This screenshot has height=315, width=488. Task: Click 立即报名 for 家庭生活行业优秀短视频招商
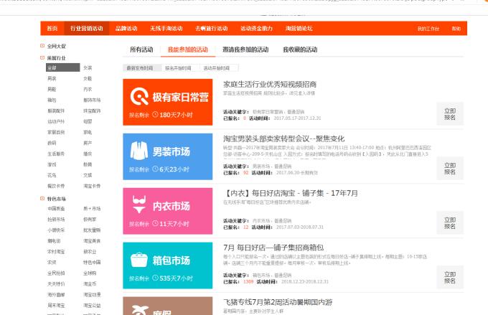[450, 115]
